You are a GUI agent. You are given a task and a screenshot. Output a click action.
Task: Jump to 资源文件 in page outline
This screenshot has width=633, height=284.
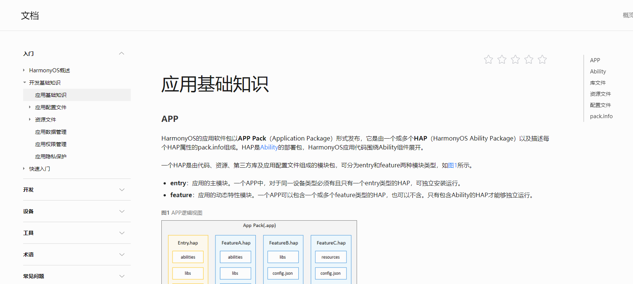point(601,94)
